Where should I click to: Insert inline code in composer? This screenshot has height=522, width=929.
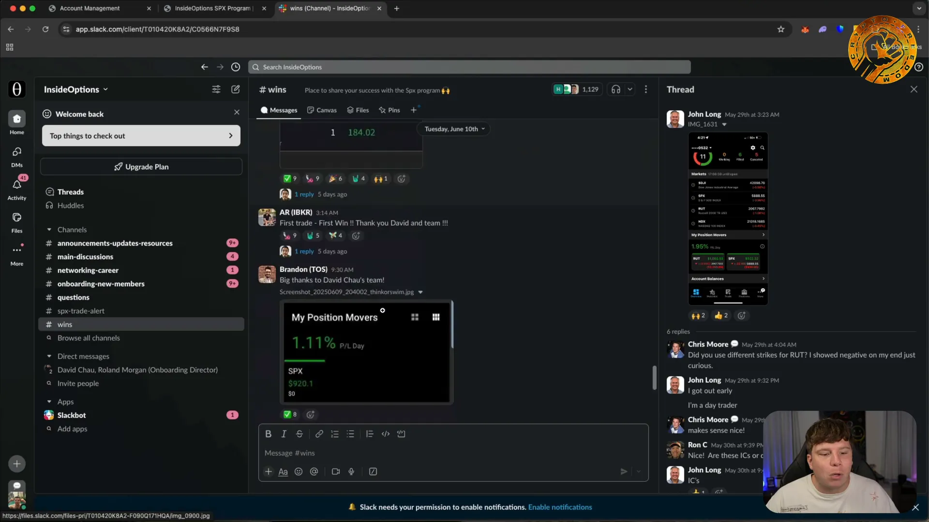[386, 434]
